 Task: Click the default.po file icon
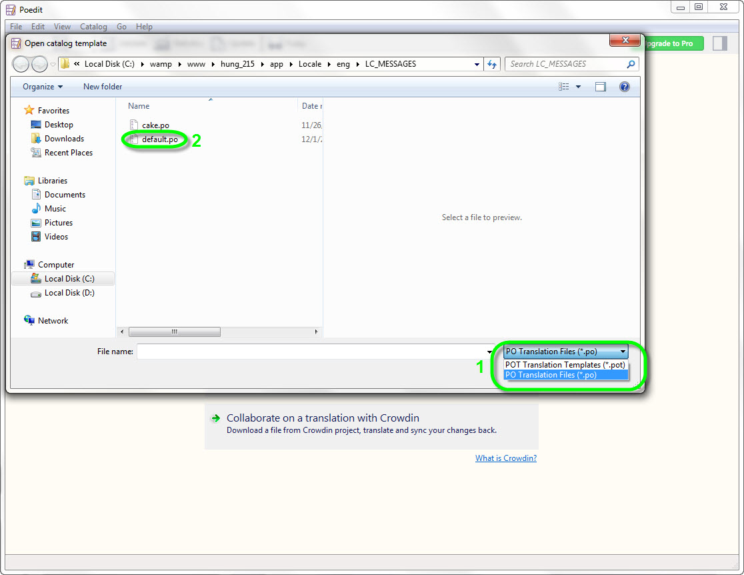[x=134, y=139]
